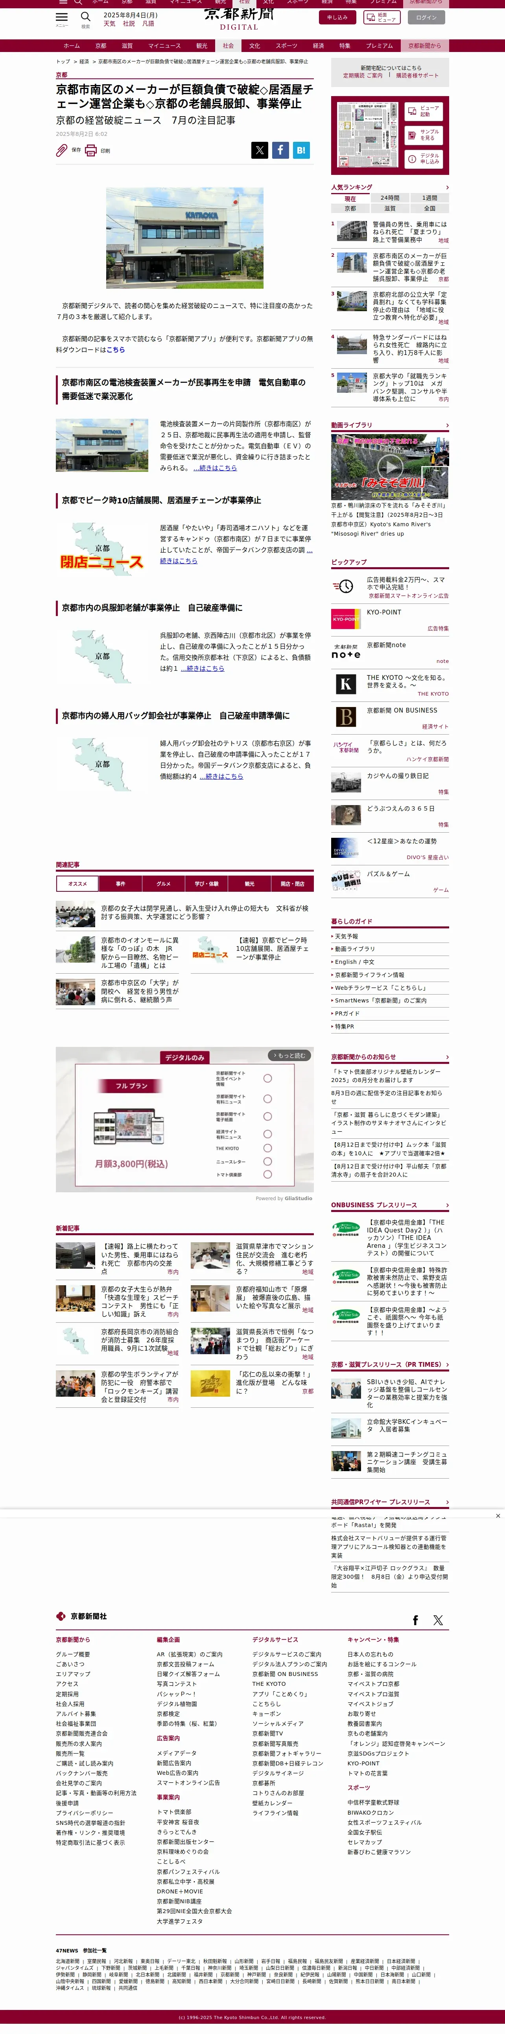The width and height of the screenshot is (505, 2034).
Task: Share article on X
Action: point(259,150)
